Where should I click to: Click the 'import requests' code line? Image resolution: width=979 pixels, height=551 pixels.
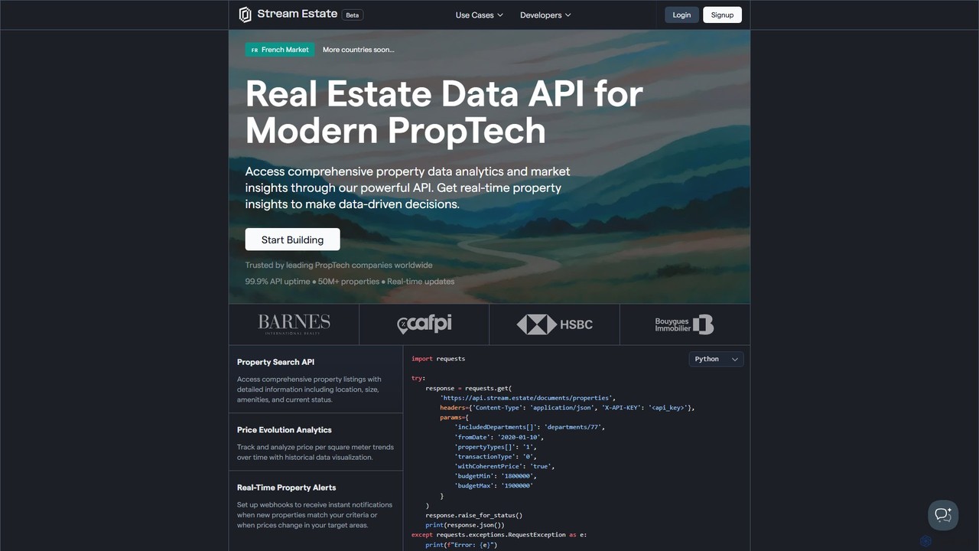(438, 359)
